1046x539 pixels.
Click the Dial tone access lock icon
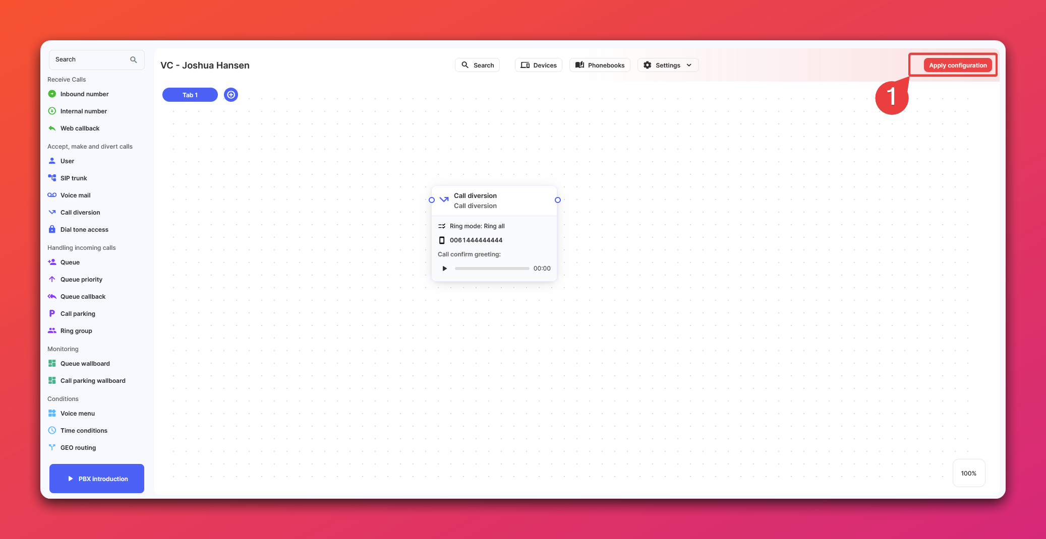(x=52, y=230)
